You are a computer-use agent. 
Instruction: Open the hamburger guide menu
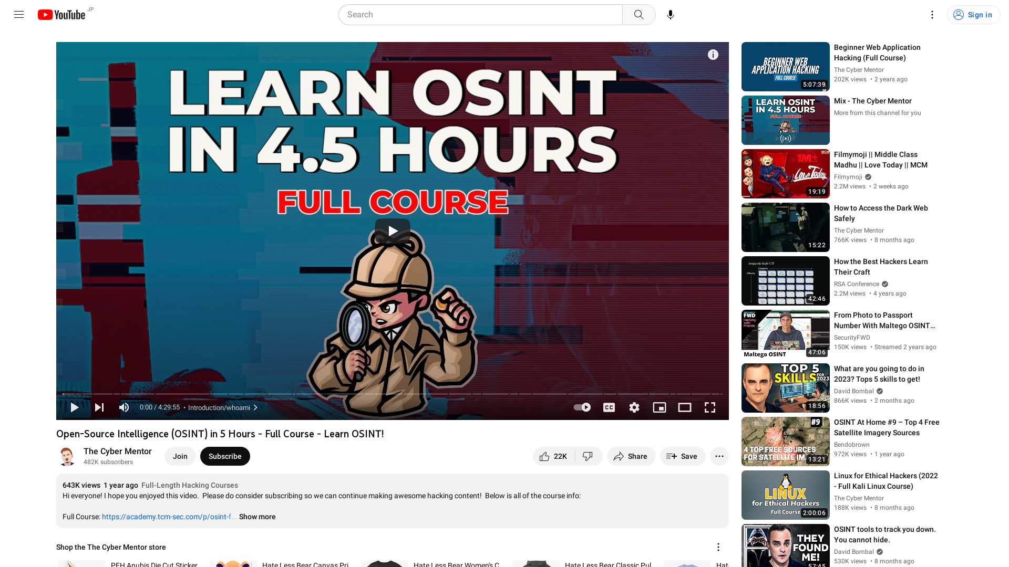tap(19, 15)
